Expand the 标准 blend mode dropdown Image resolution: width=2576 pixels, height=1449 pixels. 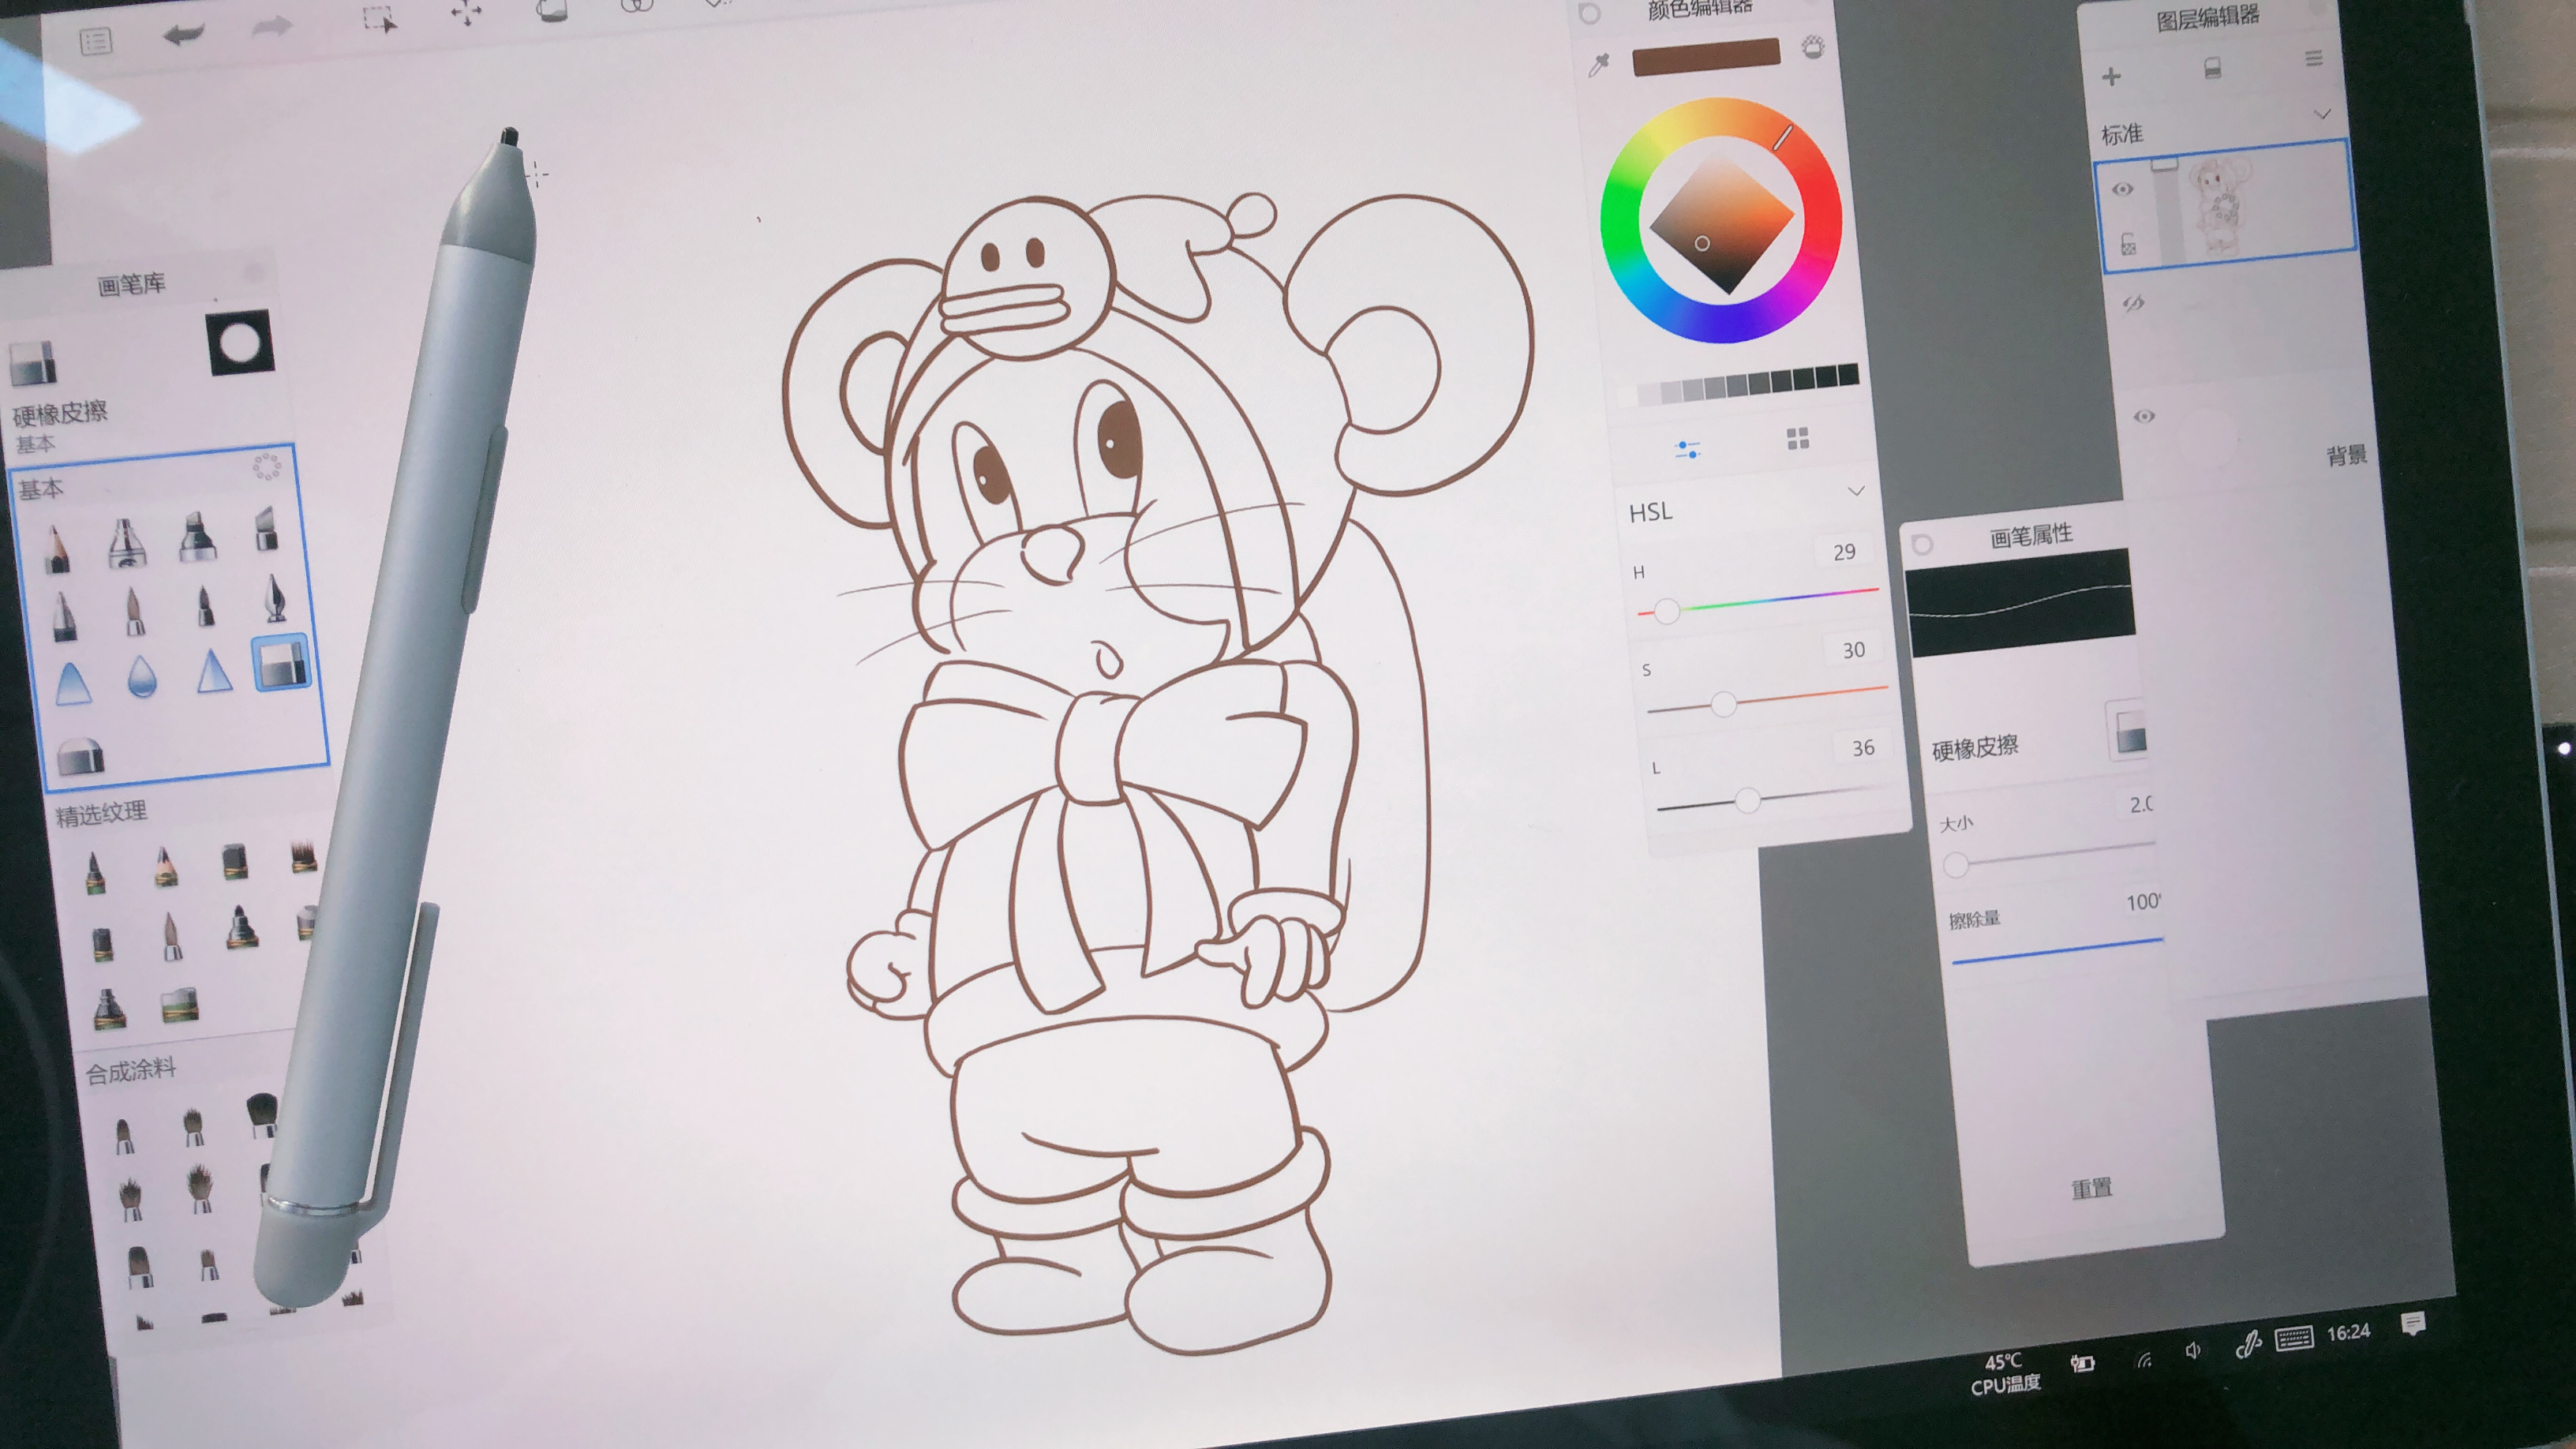[x=2322, y=115]
